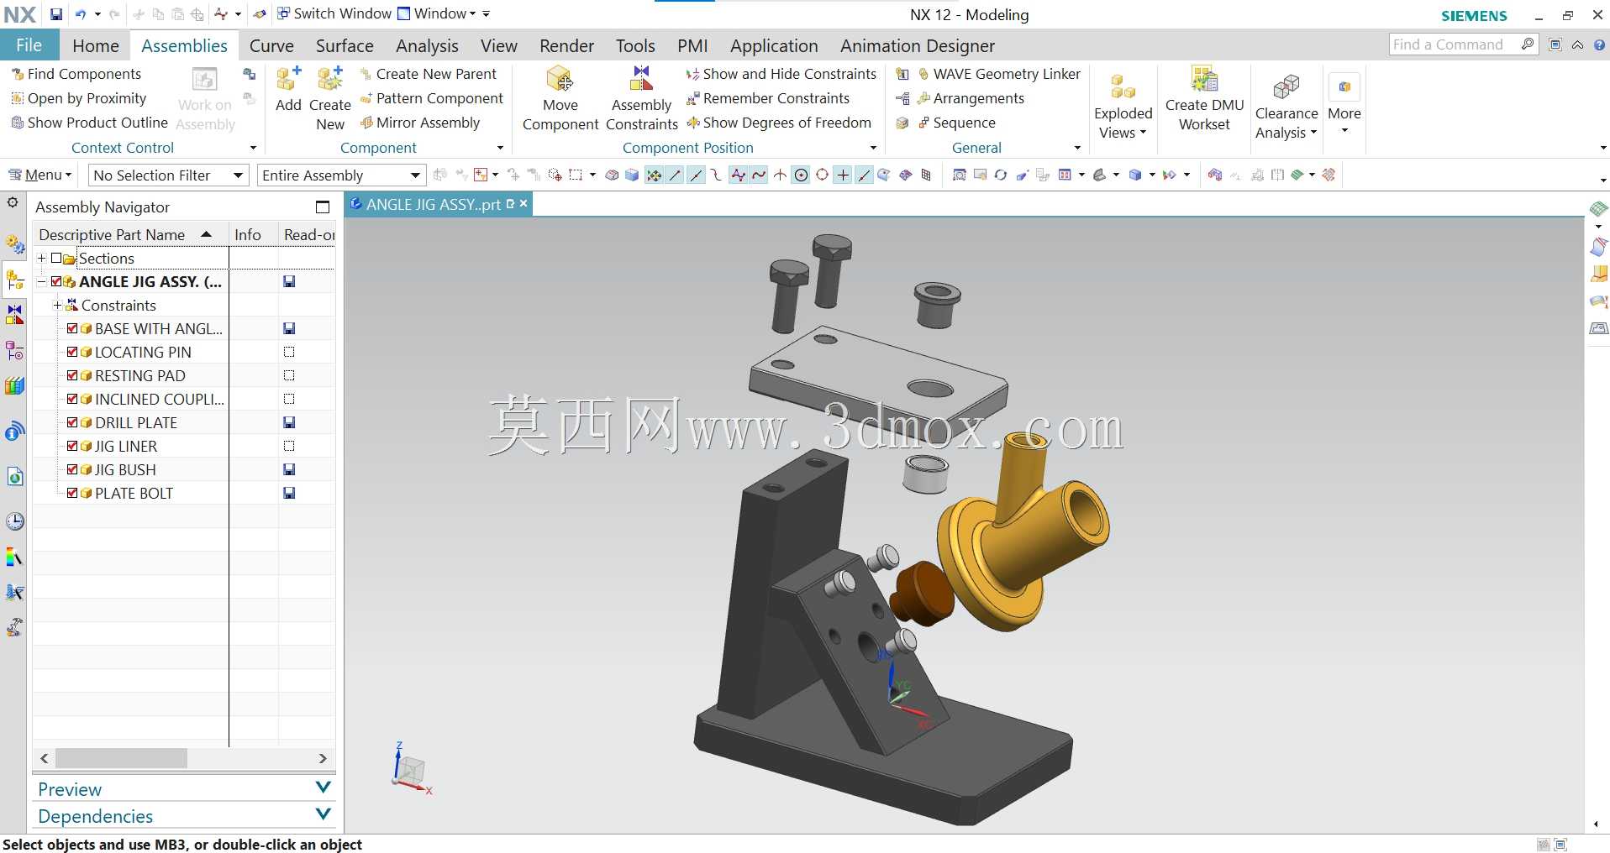Screen dimensions: 1610x853
Task: Click the Rotate view icon
Action: 1000,175
